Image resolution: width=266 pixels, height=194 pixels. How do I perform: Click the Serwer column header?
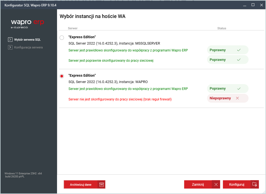[73, 28]
